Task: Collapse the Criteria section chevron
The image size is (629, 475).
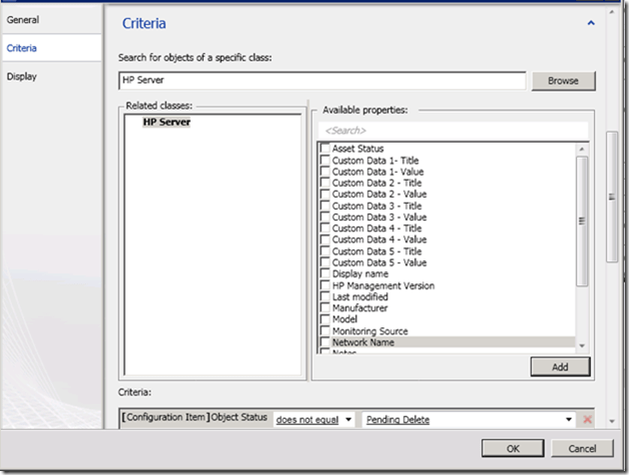Action: click(591, 22)
